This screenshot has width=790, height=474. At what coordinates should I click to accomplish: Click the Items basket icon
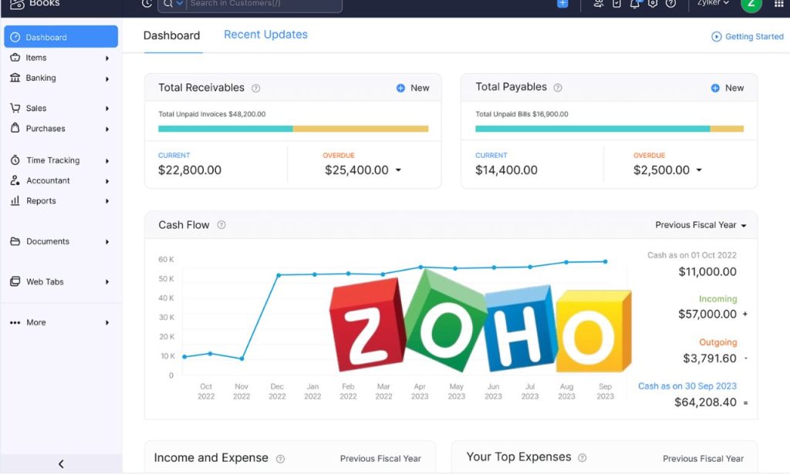pos(15,57)
